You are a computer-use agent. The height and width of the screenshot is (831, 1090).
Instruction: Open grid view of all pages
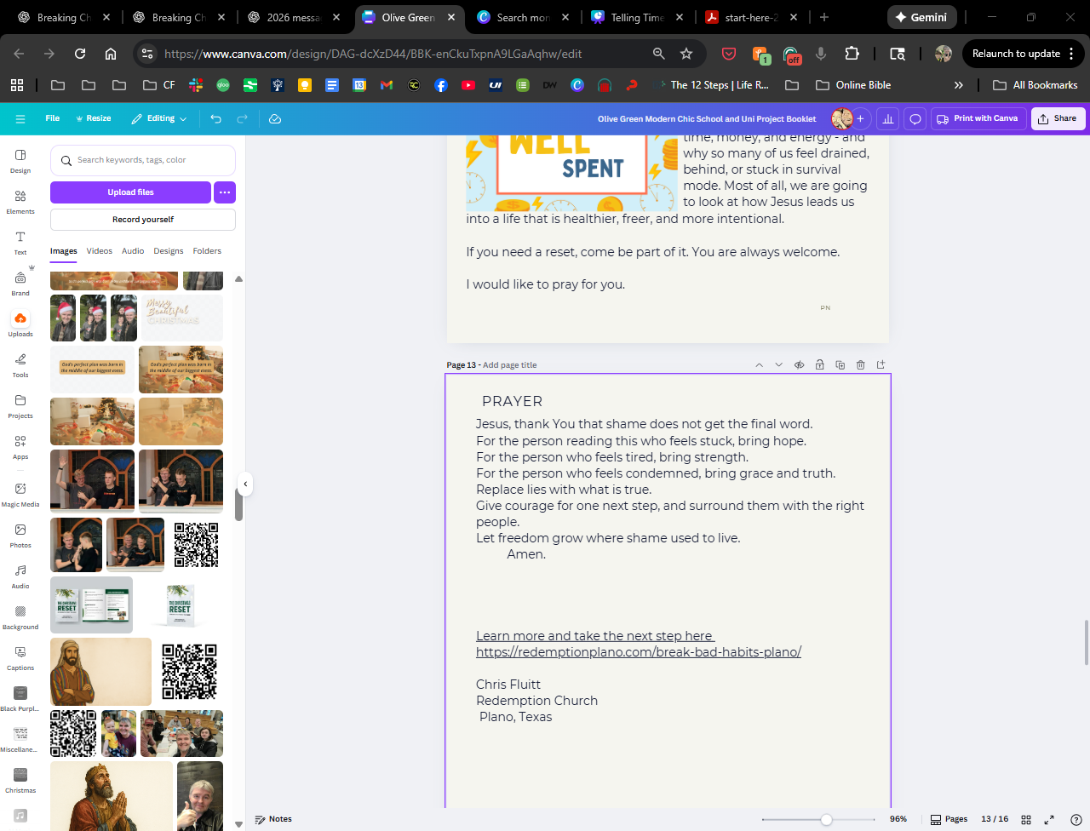pyautogui.click(x=1026, y=819)
